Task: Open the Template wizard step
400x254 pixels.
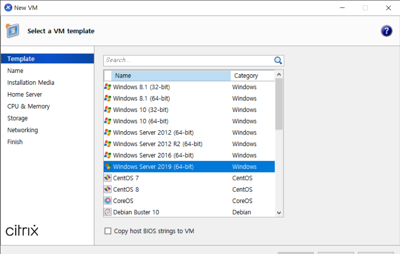Action: point(47,59)
